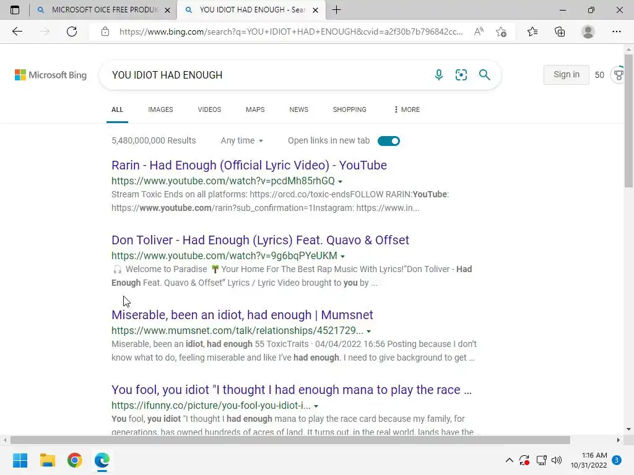This screenshot has width=634, height=475.
Task: Toggle Open links in new tab switch
Action: (x=389, y=141)
